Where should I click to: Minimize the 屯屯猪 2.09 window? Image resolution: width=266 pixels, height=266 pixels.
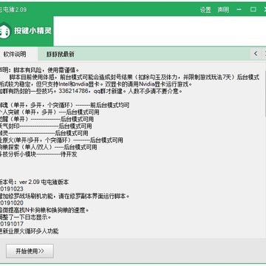(x=239, y=10)
